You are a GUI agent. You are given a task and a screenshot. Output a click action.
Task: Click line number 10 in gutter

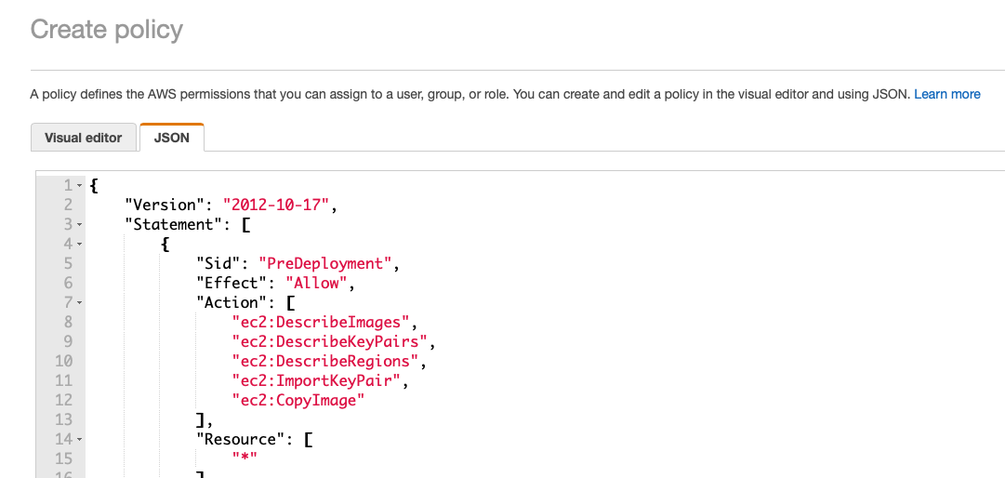click(x=64, y=362)
